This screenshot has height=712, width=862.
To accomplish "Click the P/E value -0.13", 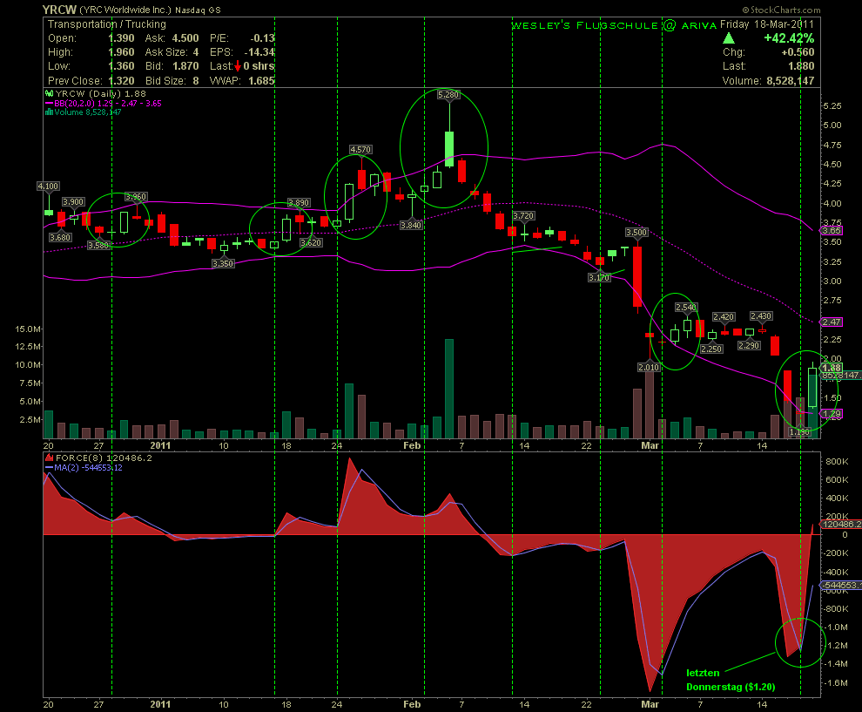I will 262,38.
